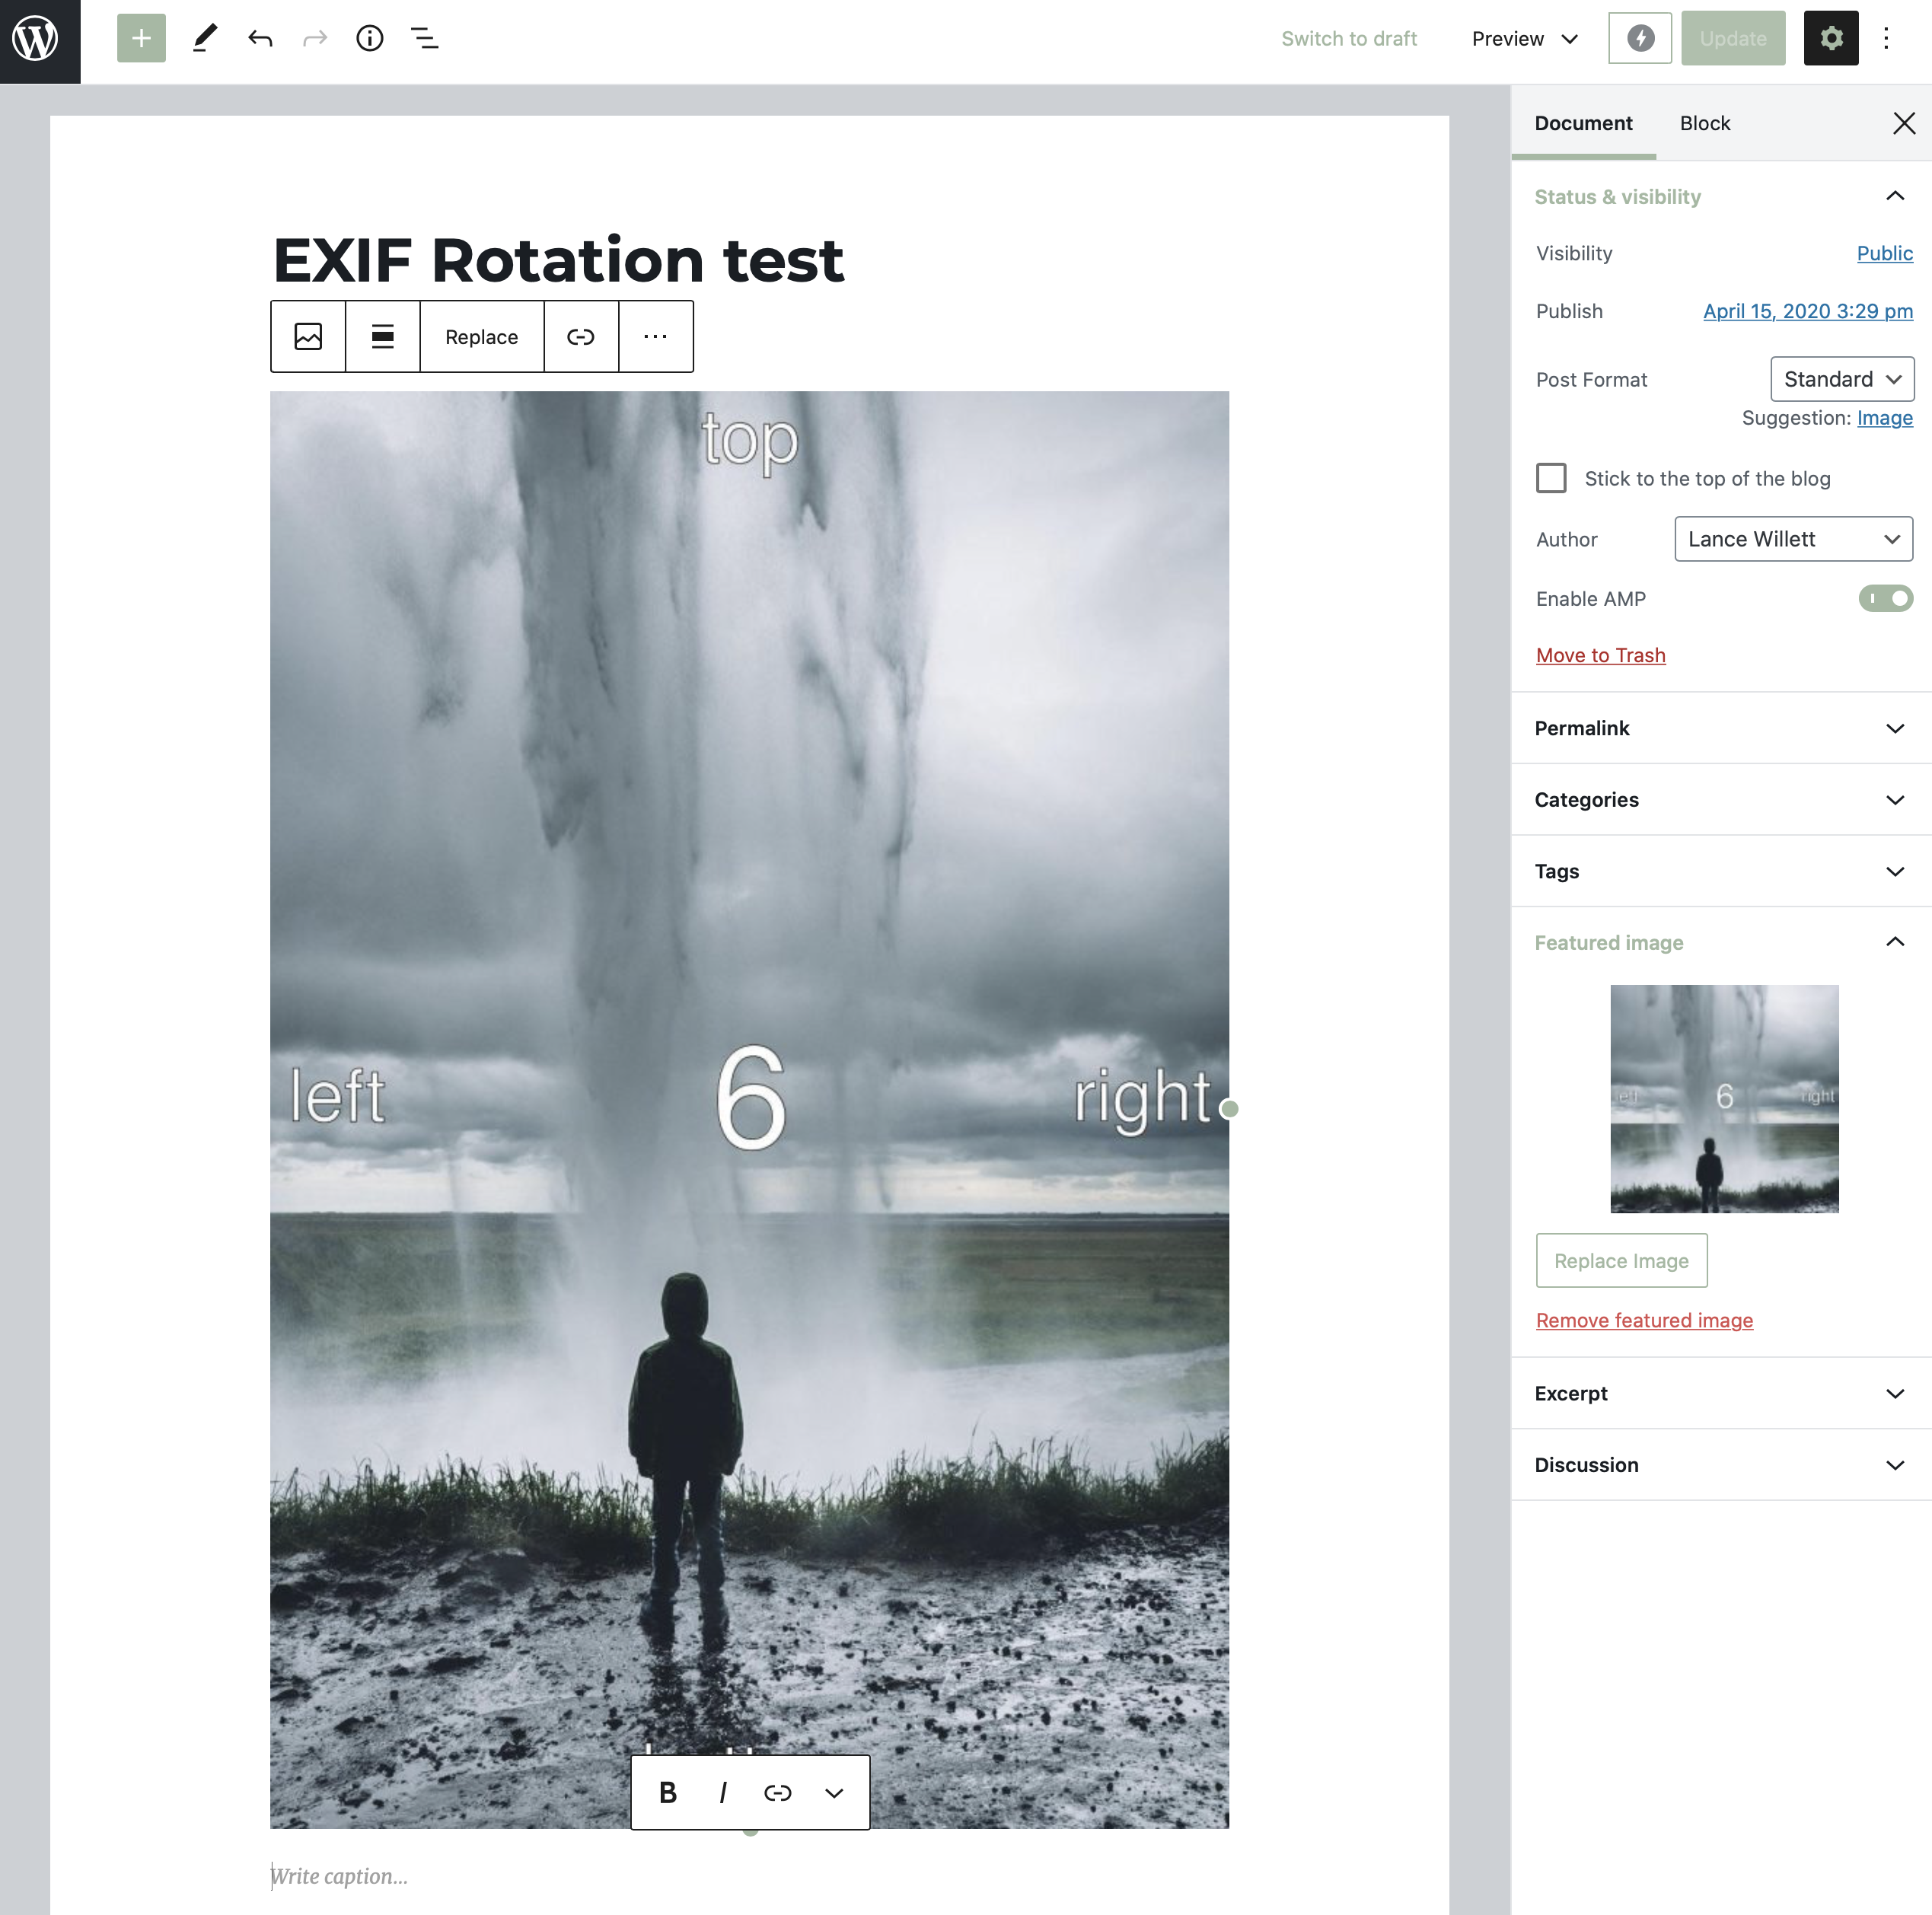The height and width of the screenshot is (1915, 1932).
Task: Add link in caption toolbar
Action: (778, 1793)
